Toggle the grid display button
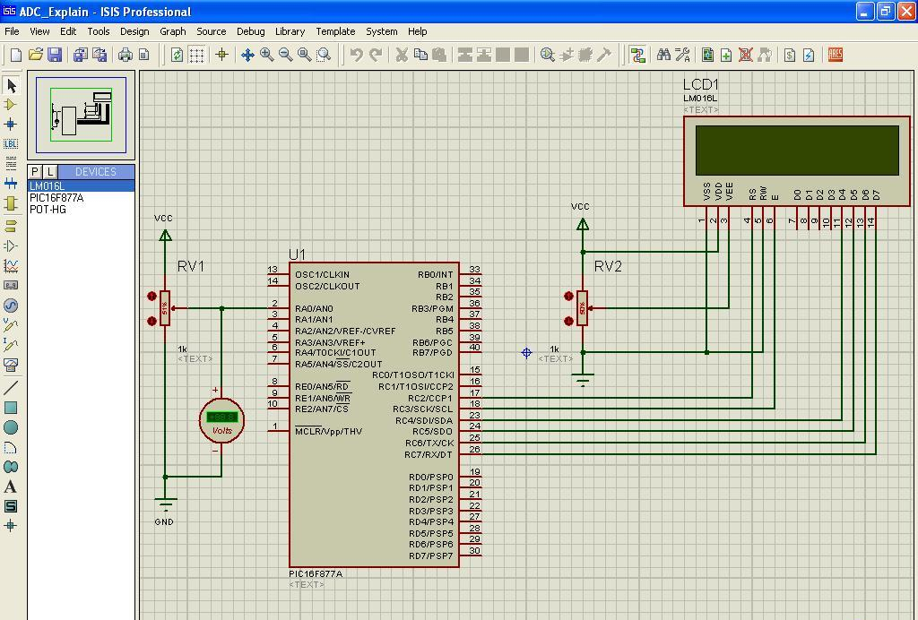 pyautogui.click(x=196, y=55)
